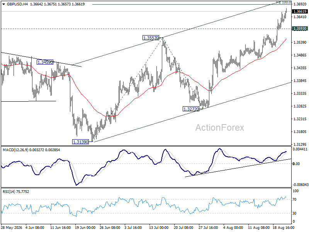This screenshot has width=309, height=232.
Task: Click the MACD -0.006043 scale value
Action: (301, 185)
